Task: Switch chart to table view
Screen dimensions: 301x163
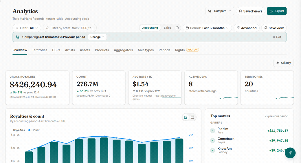Action: point(192,117)
